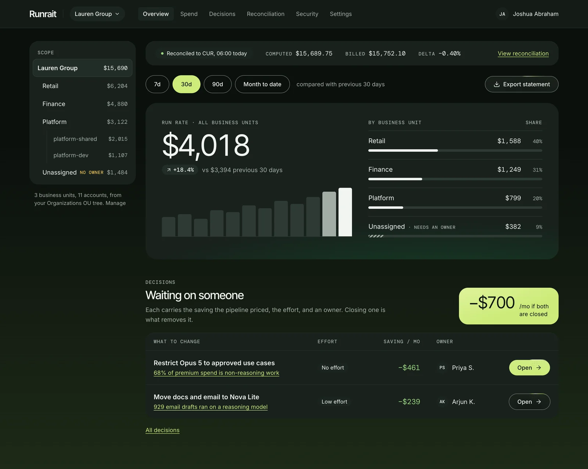Click the Unassigned needs-an-owner row
The image size is (588, 469).
click(455, 230)
